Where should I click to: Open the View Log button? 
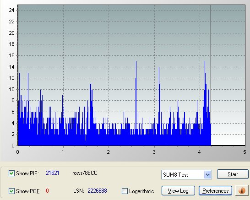(178, 190)
